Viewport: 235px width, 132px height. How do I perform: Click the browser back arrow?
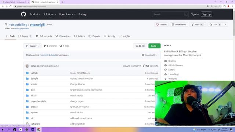(x=3, y=6)
